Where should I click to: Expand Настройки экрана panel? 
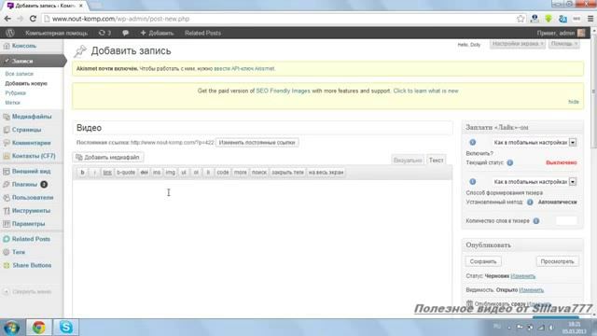coord(518,44)
